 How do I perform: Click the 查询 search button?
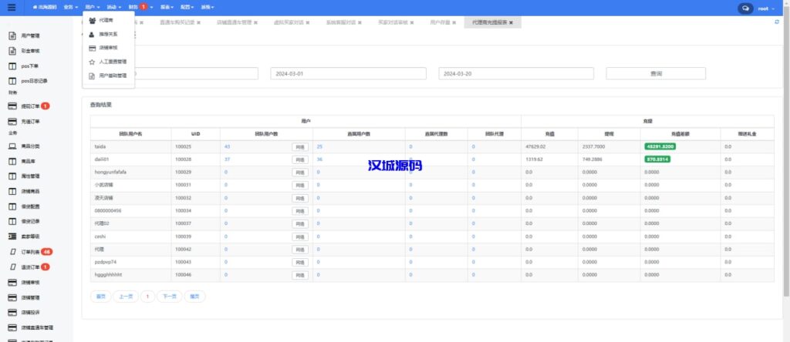point(656,73)
